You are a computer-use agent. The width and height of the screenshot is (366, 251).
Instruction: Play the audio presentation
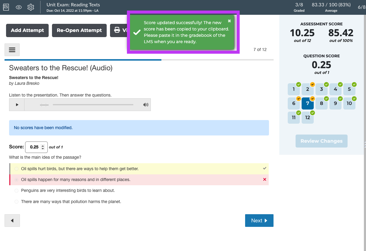[x=17, y=105]
